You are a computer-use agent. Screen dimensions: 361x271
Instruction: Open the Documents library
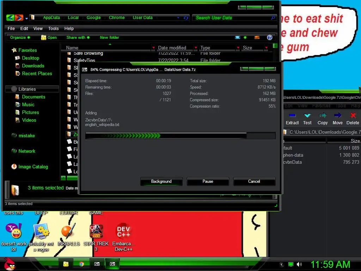(x=33, y=97)
